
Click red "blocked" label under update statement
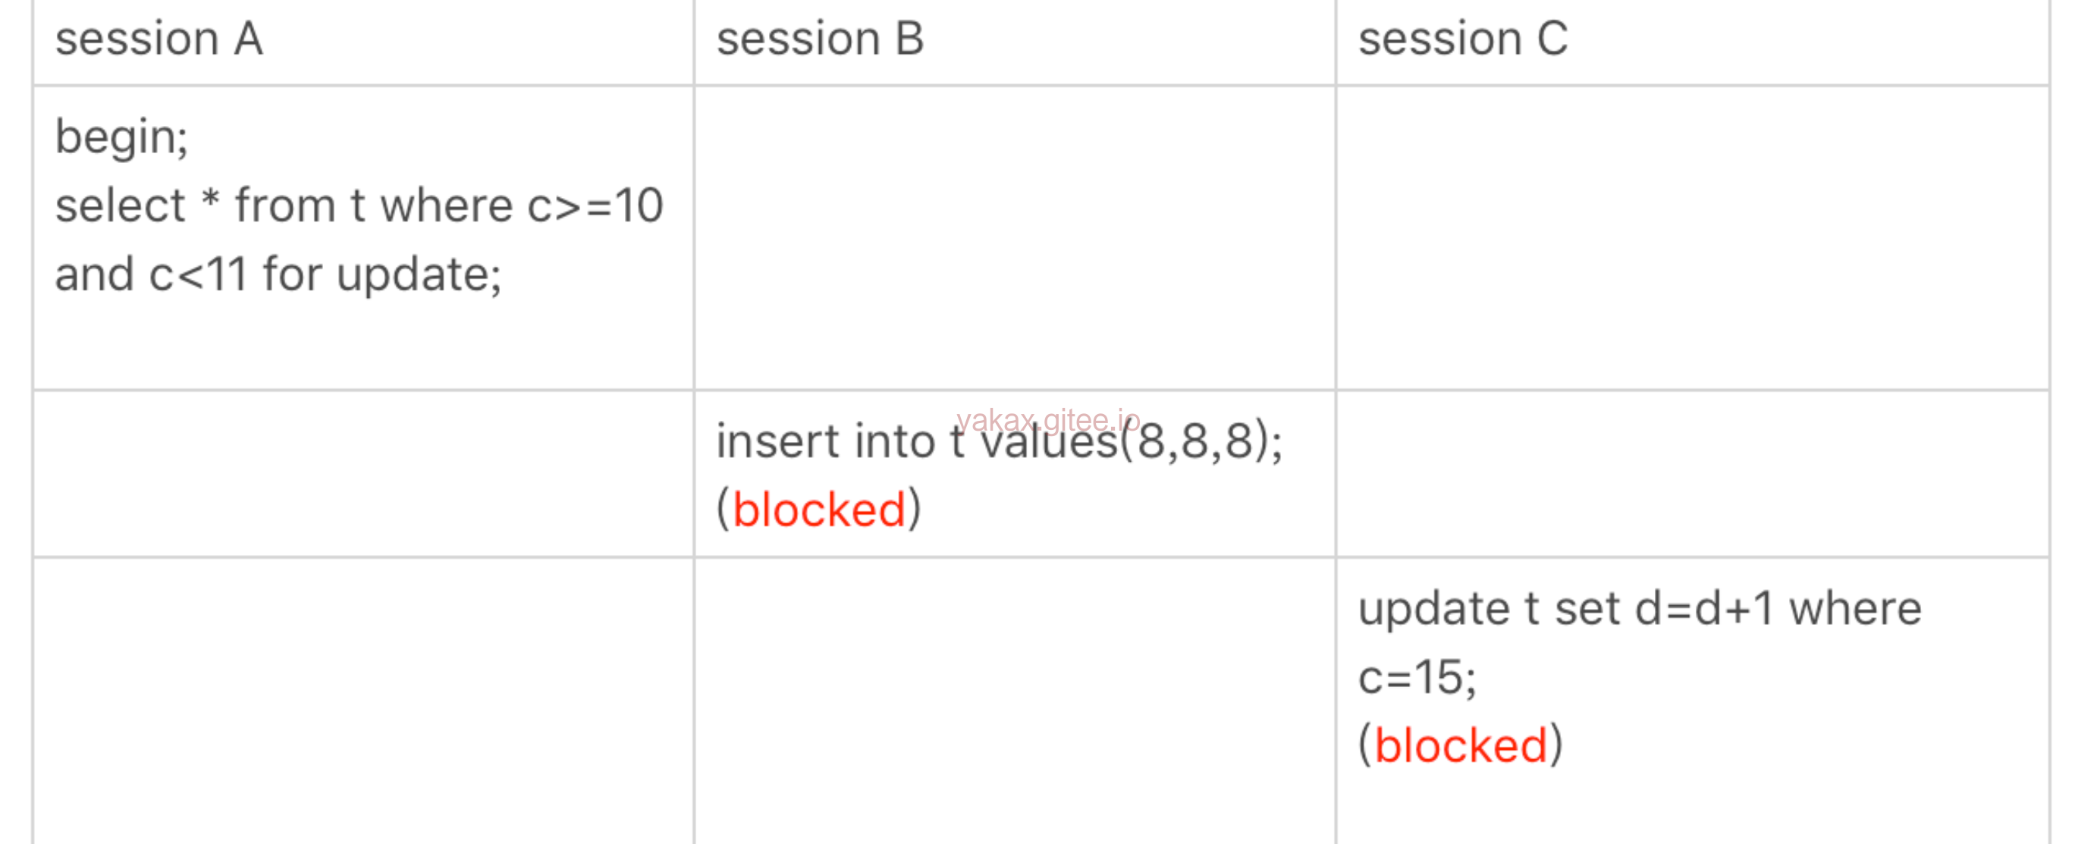tap(1461, 745)
